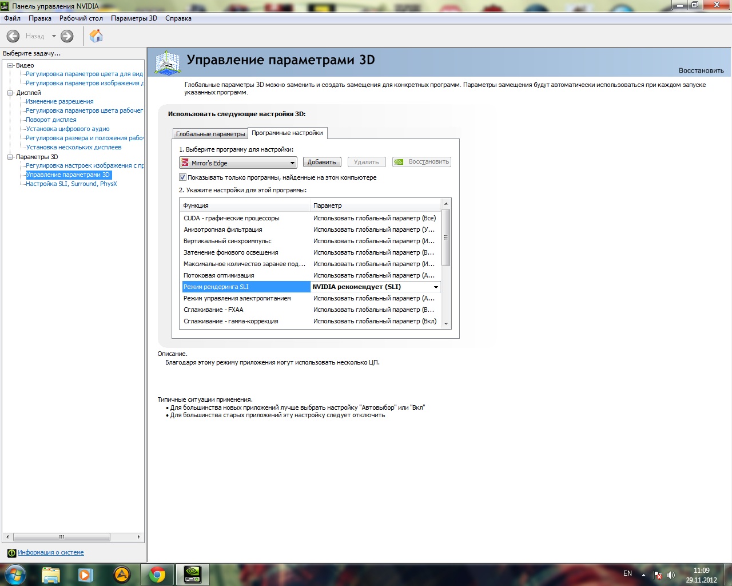
Task: Collapse the 'Параметры 3D' tree node
Action: pos(10,157)
